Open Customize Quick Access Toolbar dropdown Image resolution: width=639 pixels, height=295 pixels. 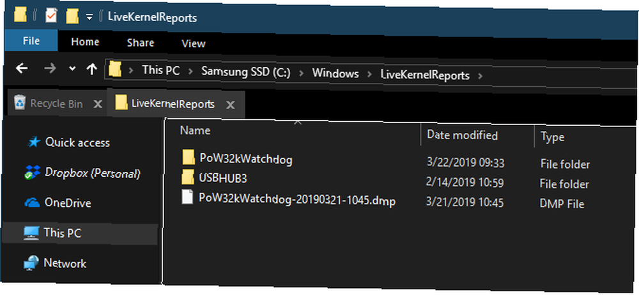tap(89, 17)
